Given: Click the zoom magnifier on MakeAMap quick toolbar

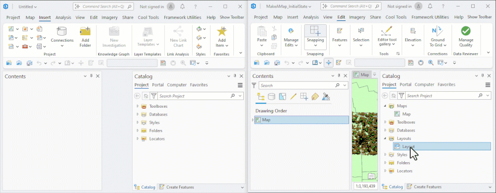Looking at the screenshot, I should [x=431, y=63].
